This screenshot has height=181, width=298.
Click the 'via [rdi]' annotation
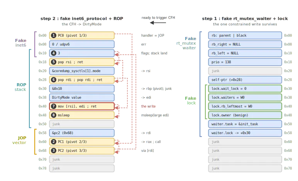tap(147, 151)
